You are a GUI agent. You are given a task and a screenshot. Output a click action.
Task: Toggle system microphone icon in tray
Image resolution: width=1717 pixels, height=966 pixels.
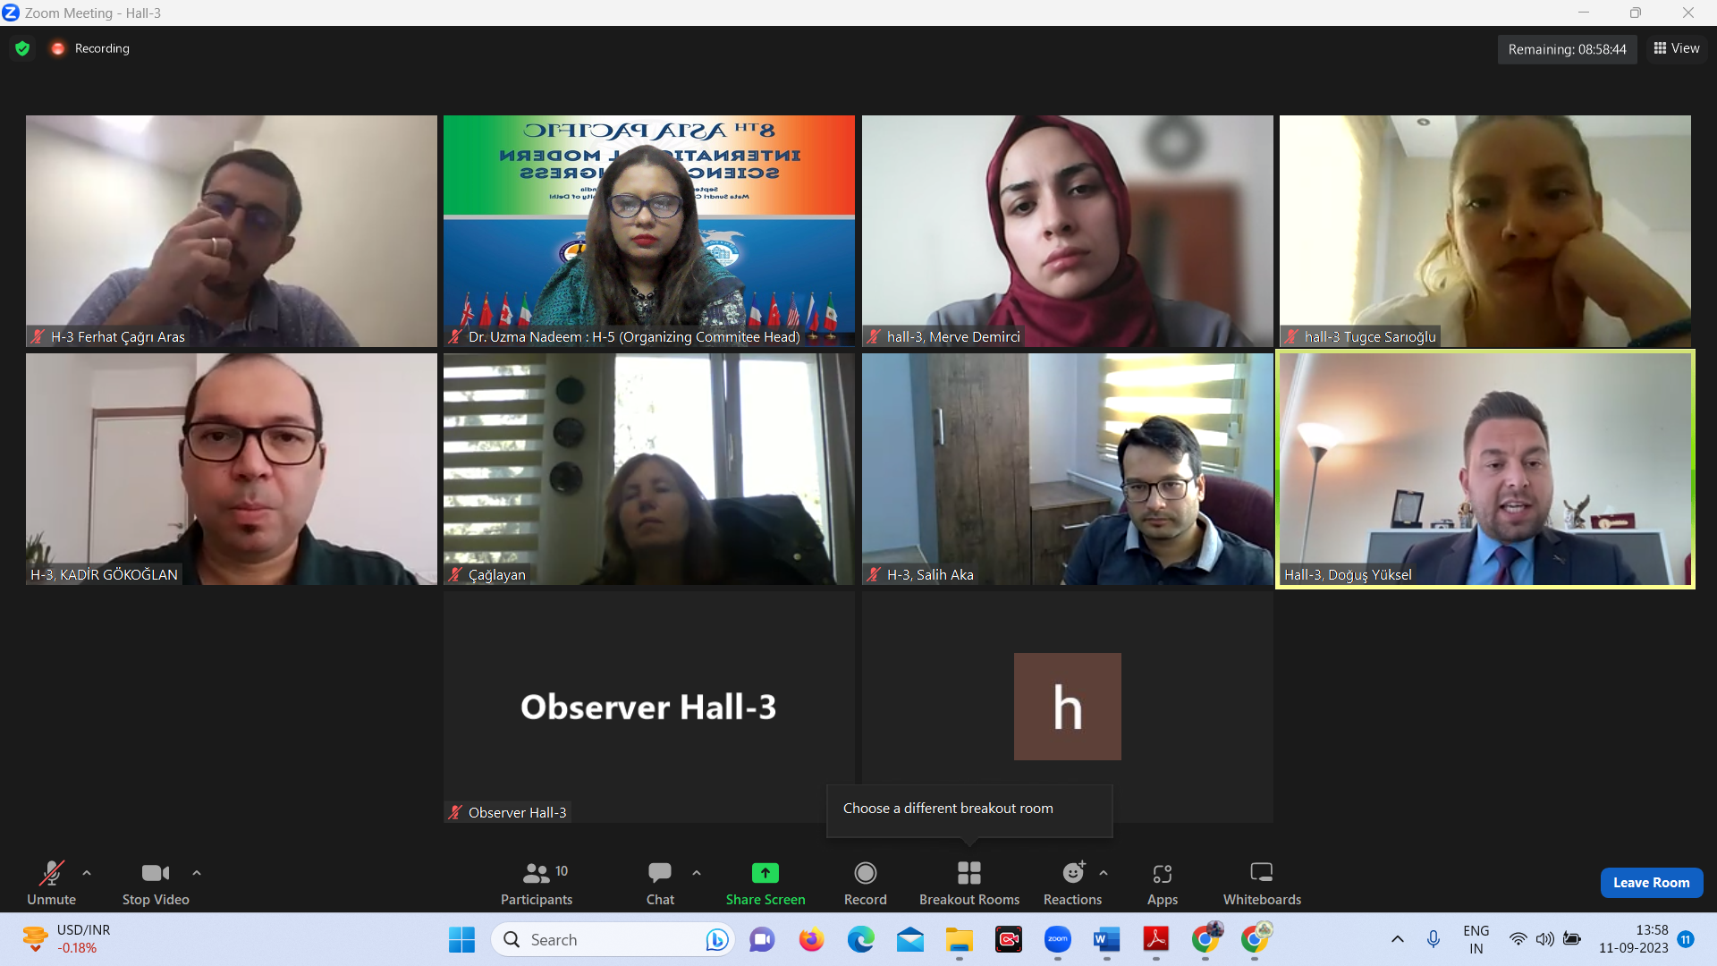coord(1433,939)
